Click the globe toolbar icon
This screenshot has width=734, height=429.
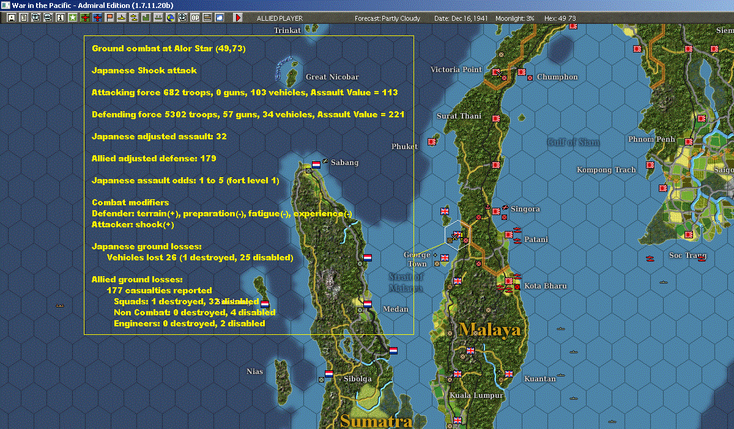pyautogui.click(x=170, y=18)
